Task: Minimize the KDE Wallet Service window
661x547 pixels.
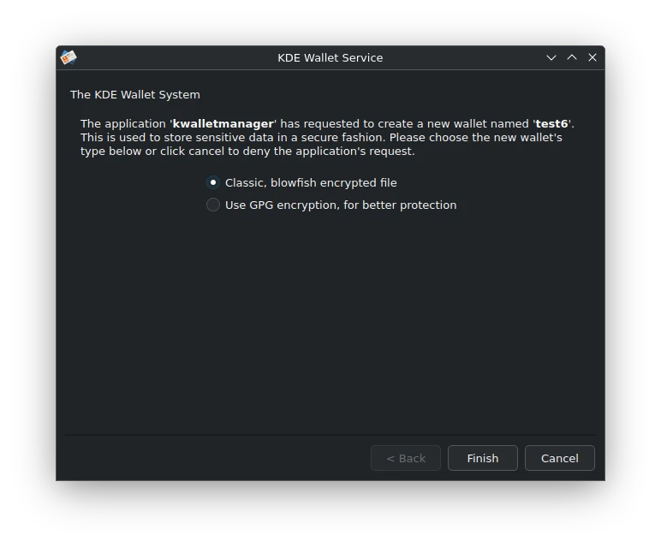Action: tap(551, 57)
